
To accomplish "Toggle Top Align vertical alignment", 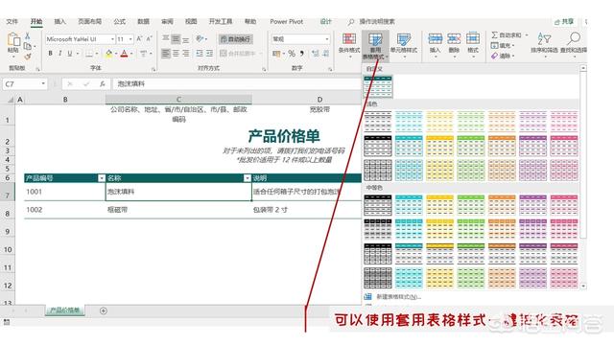I will 166,38.
